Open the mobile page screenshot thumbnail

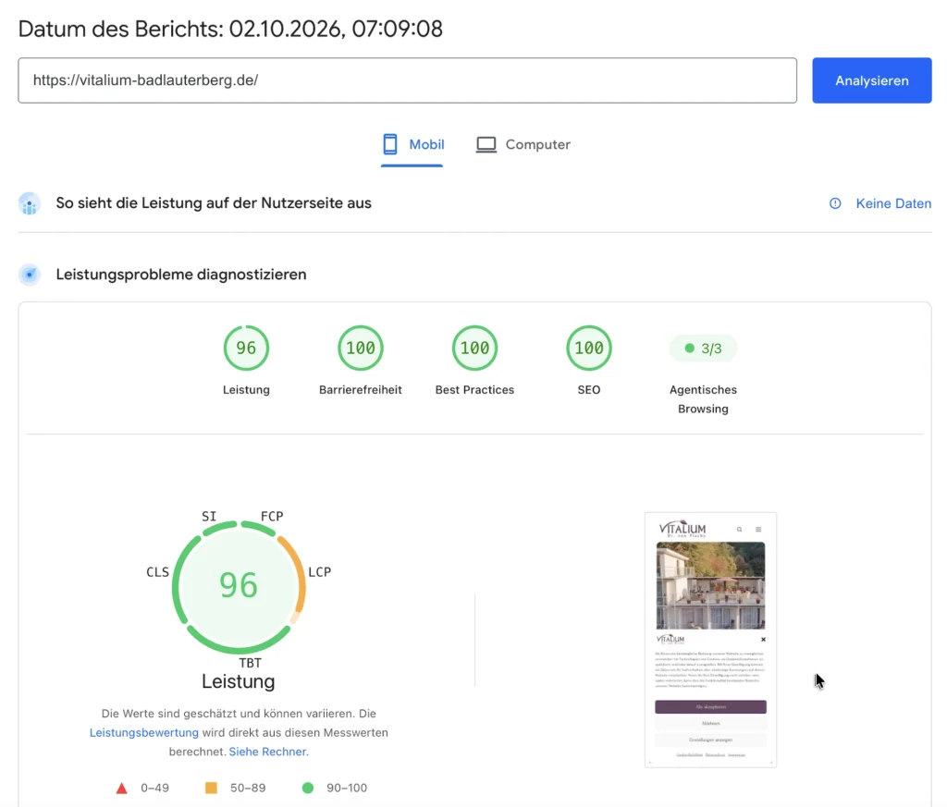(710, 640)
